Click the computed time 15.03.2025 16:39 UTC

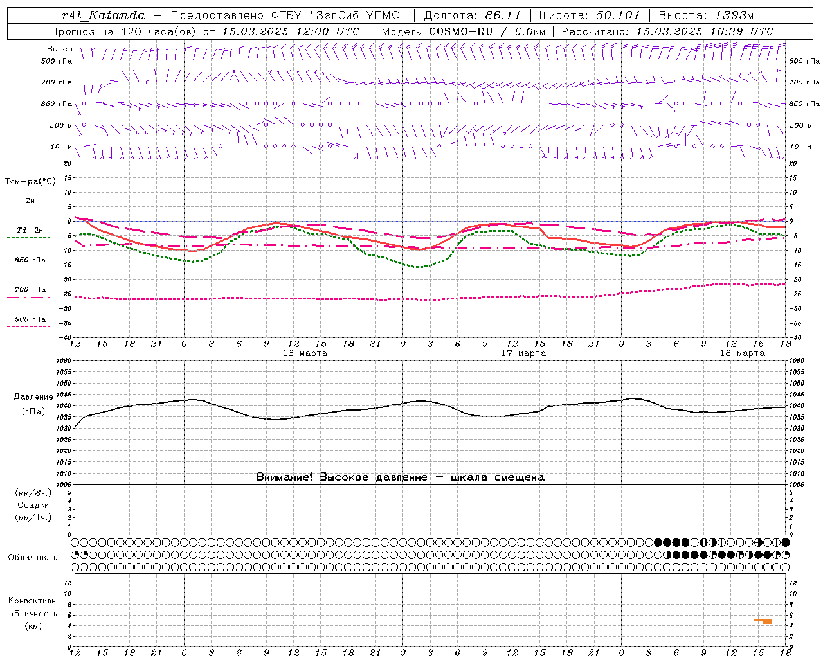pos(704,31)
